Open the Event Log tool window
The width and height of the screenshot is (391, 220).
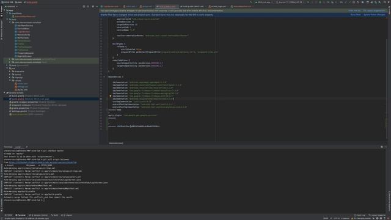(x=360, y=215)
